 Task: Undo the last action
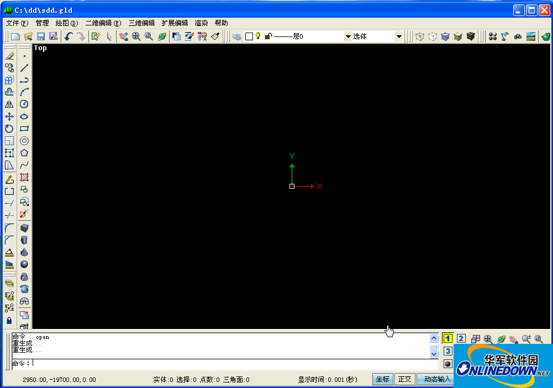tap(69, 36)
